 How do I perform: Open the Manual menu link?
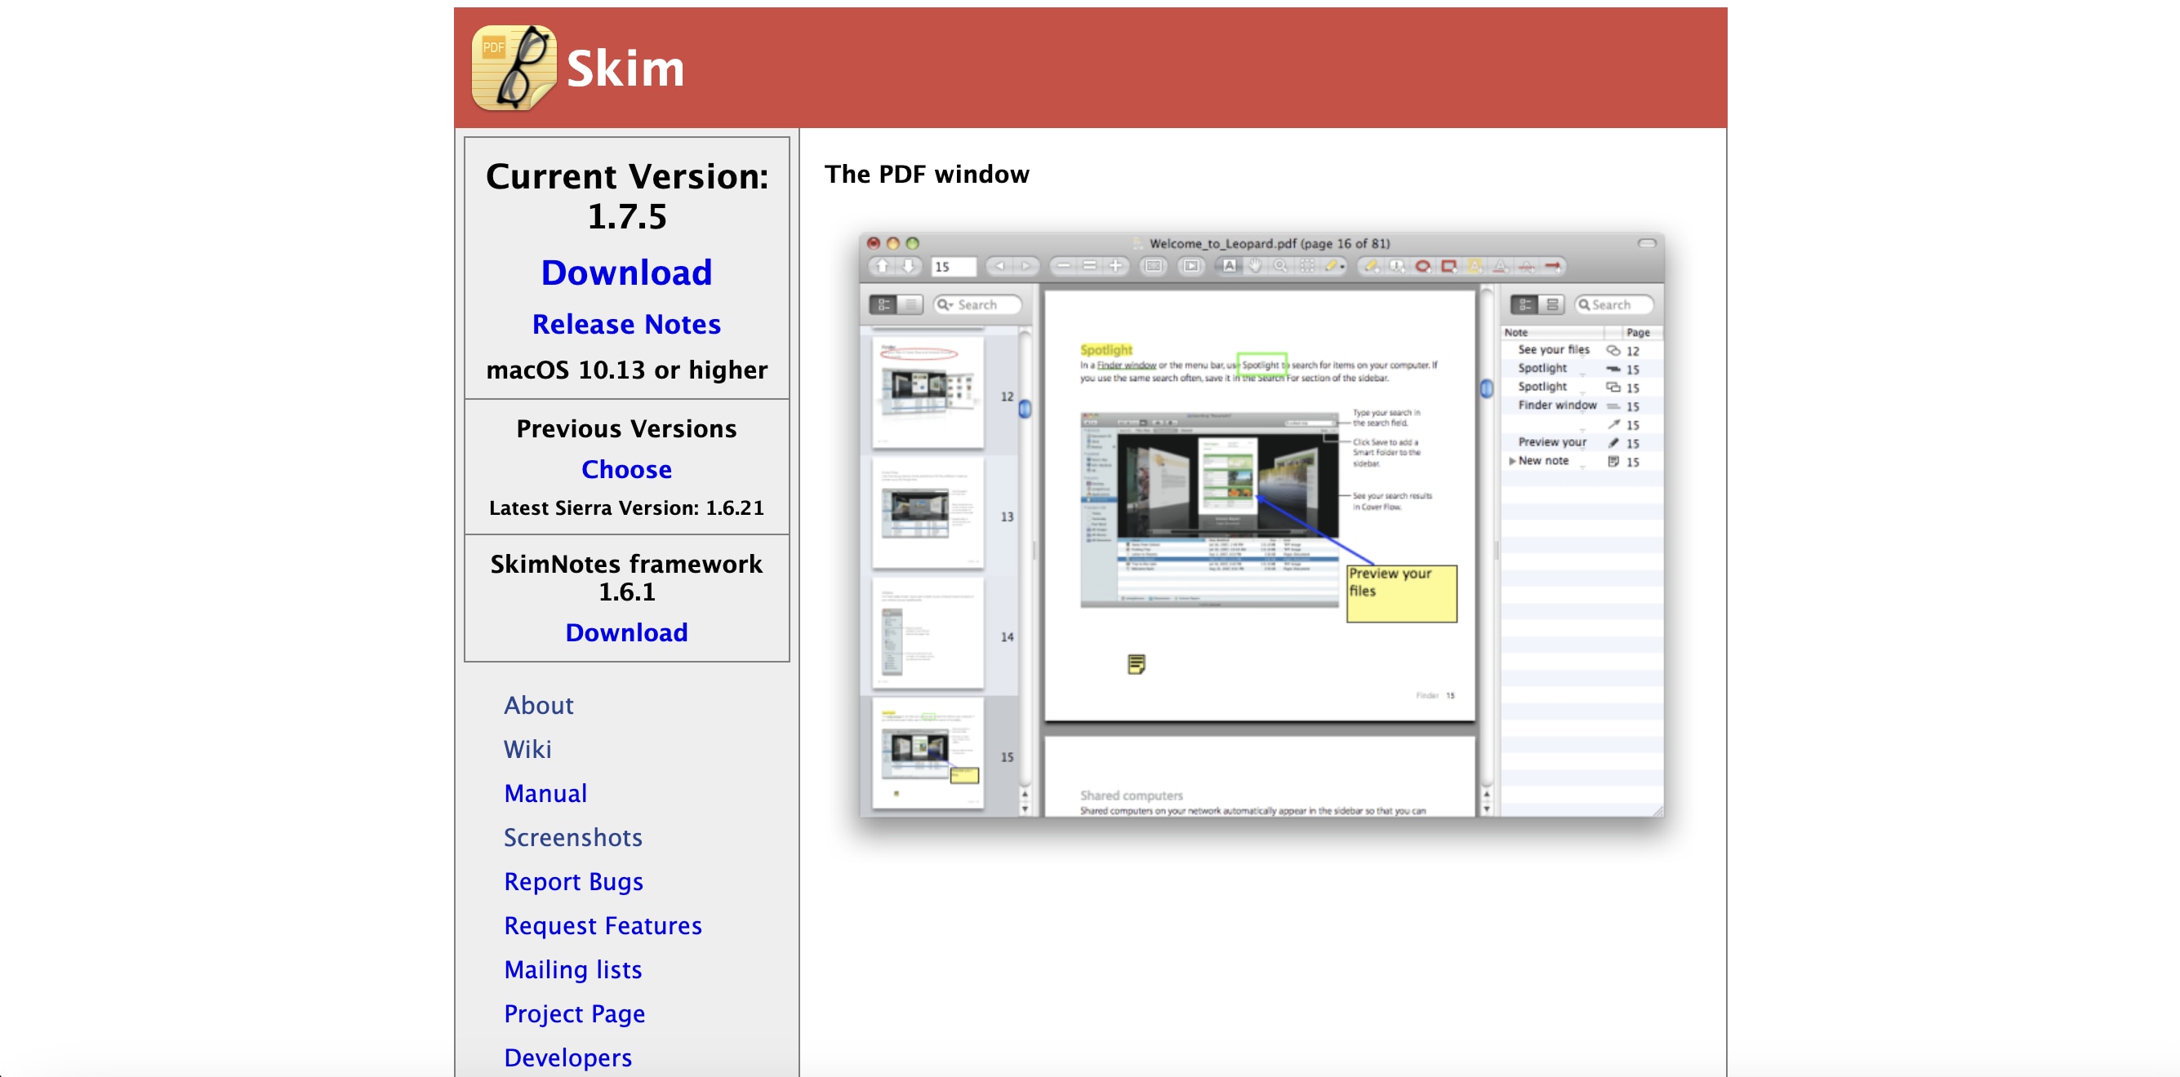[545, 793]
